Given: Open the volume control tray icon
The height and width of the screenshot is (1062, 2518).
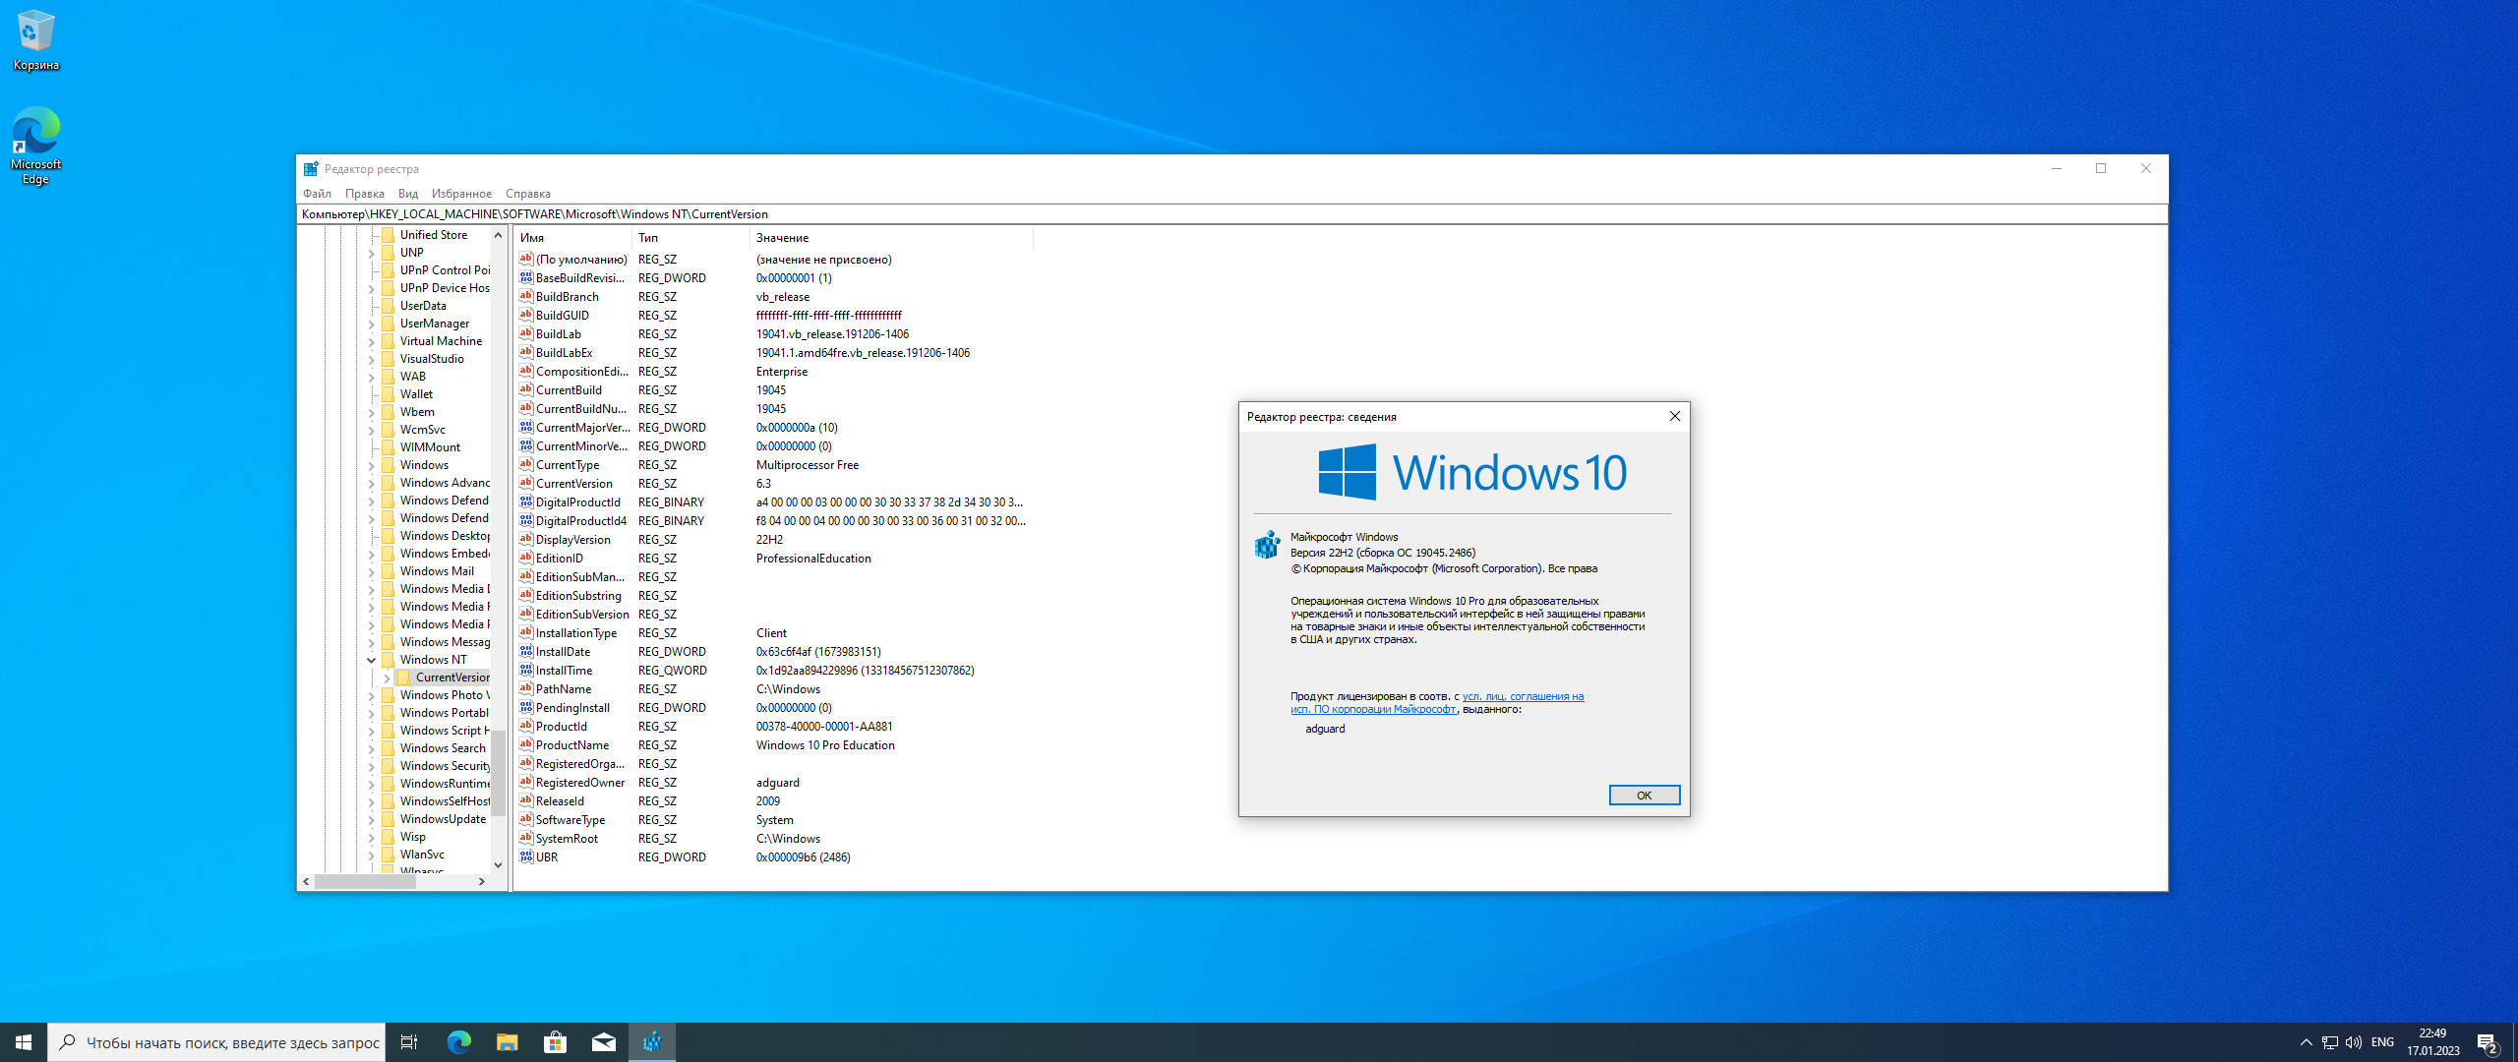Looking at the screenshot, I should pos(2354,1042).
